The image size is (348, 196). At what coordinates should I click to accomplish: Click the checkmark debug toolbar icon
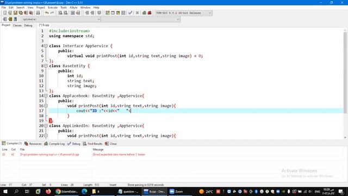[130, 13]
